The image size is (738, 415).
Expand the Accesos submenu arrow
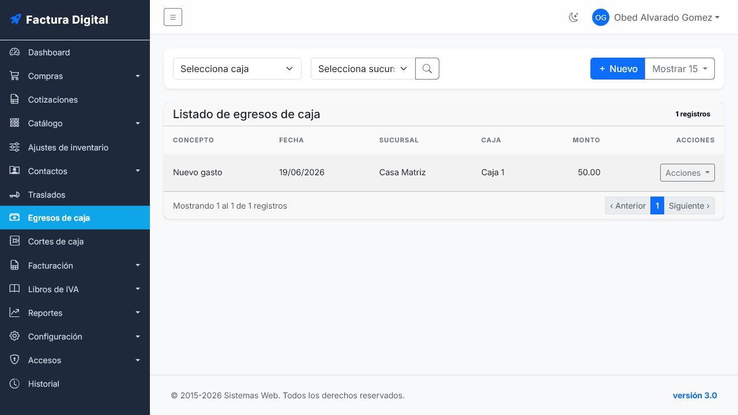[138, 360]
